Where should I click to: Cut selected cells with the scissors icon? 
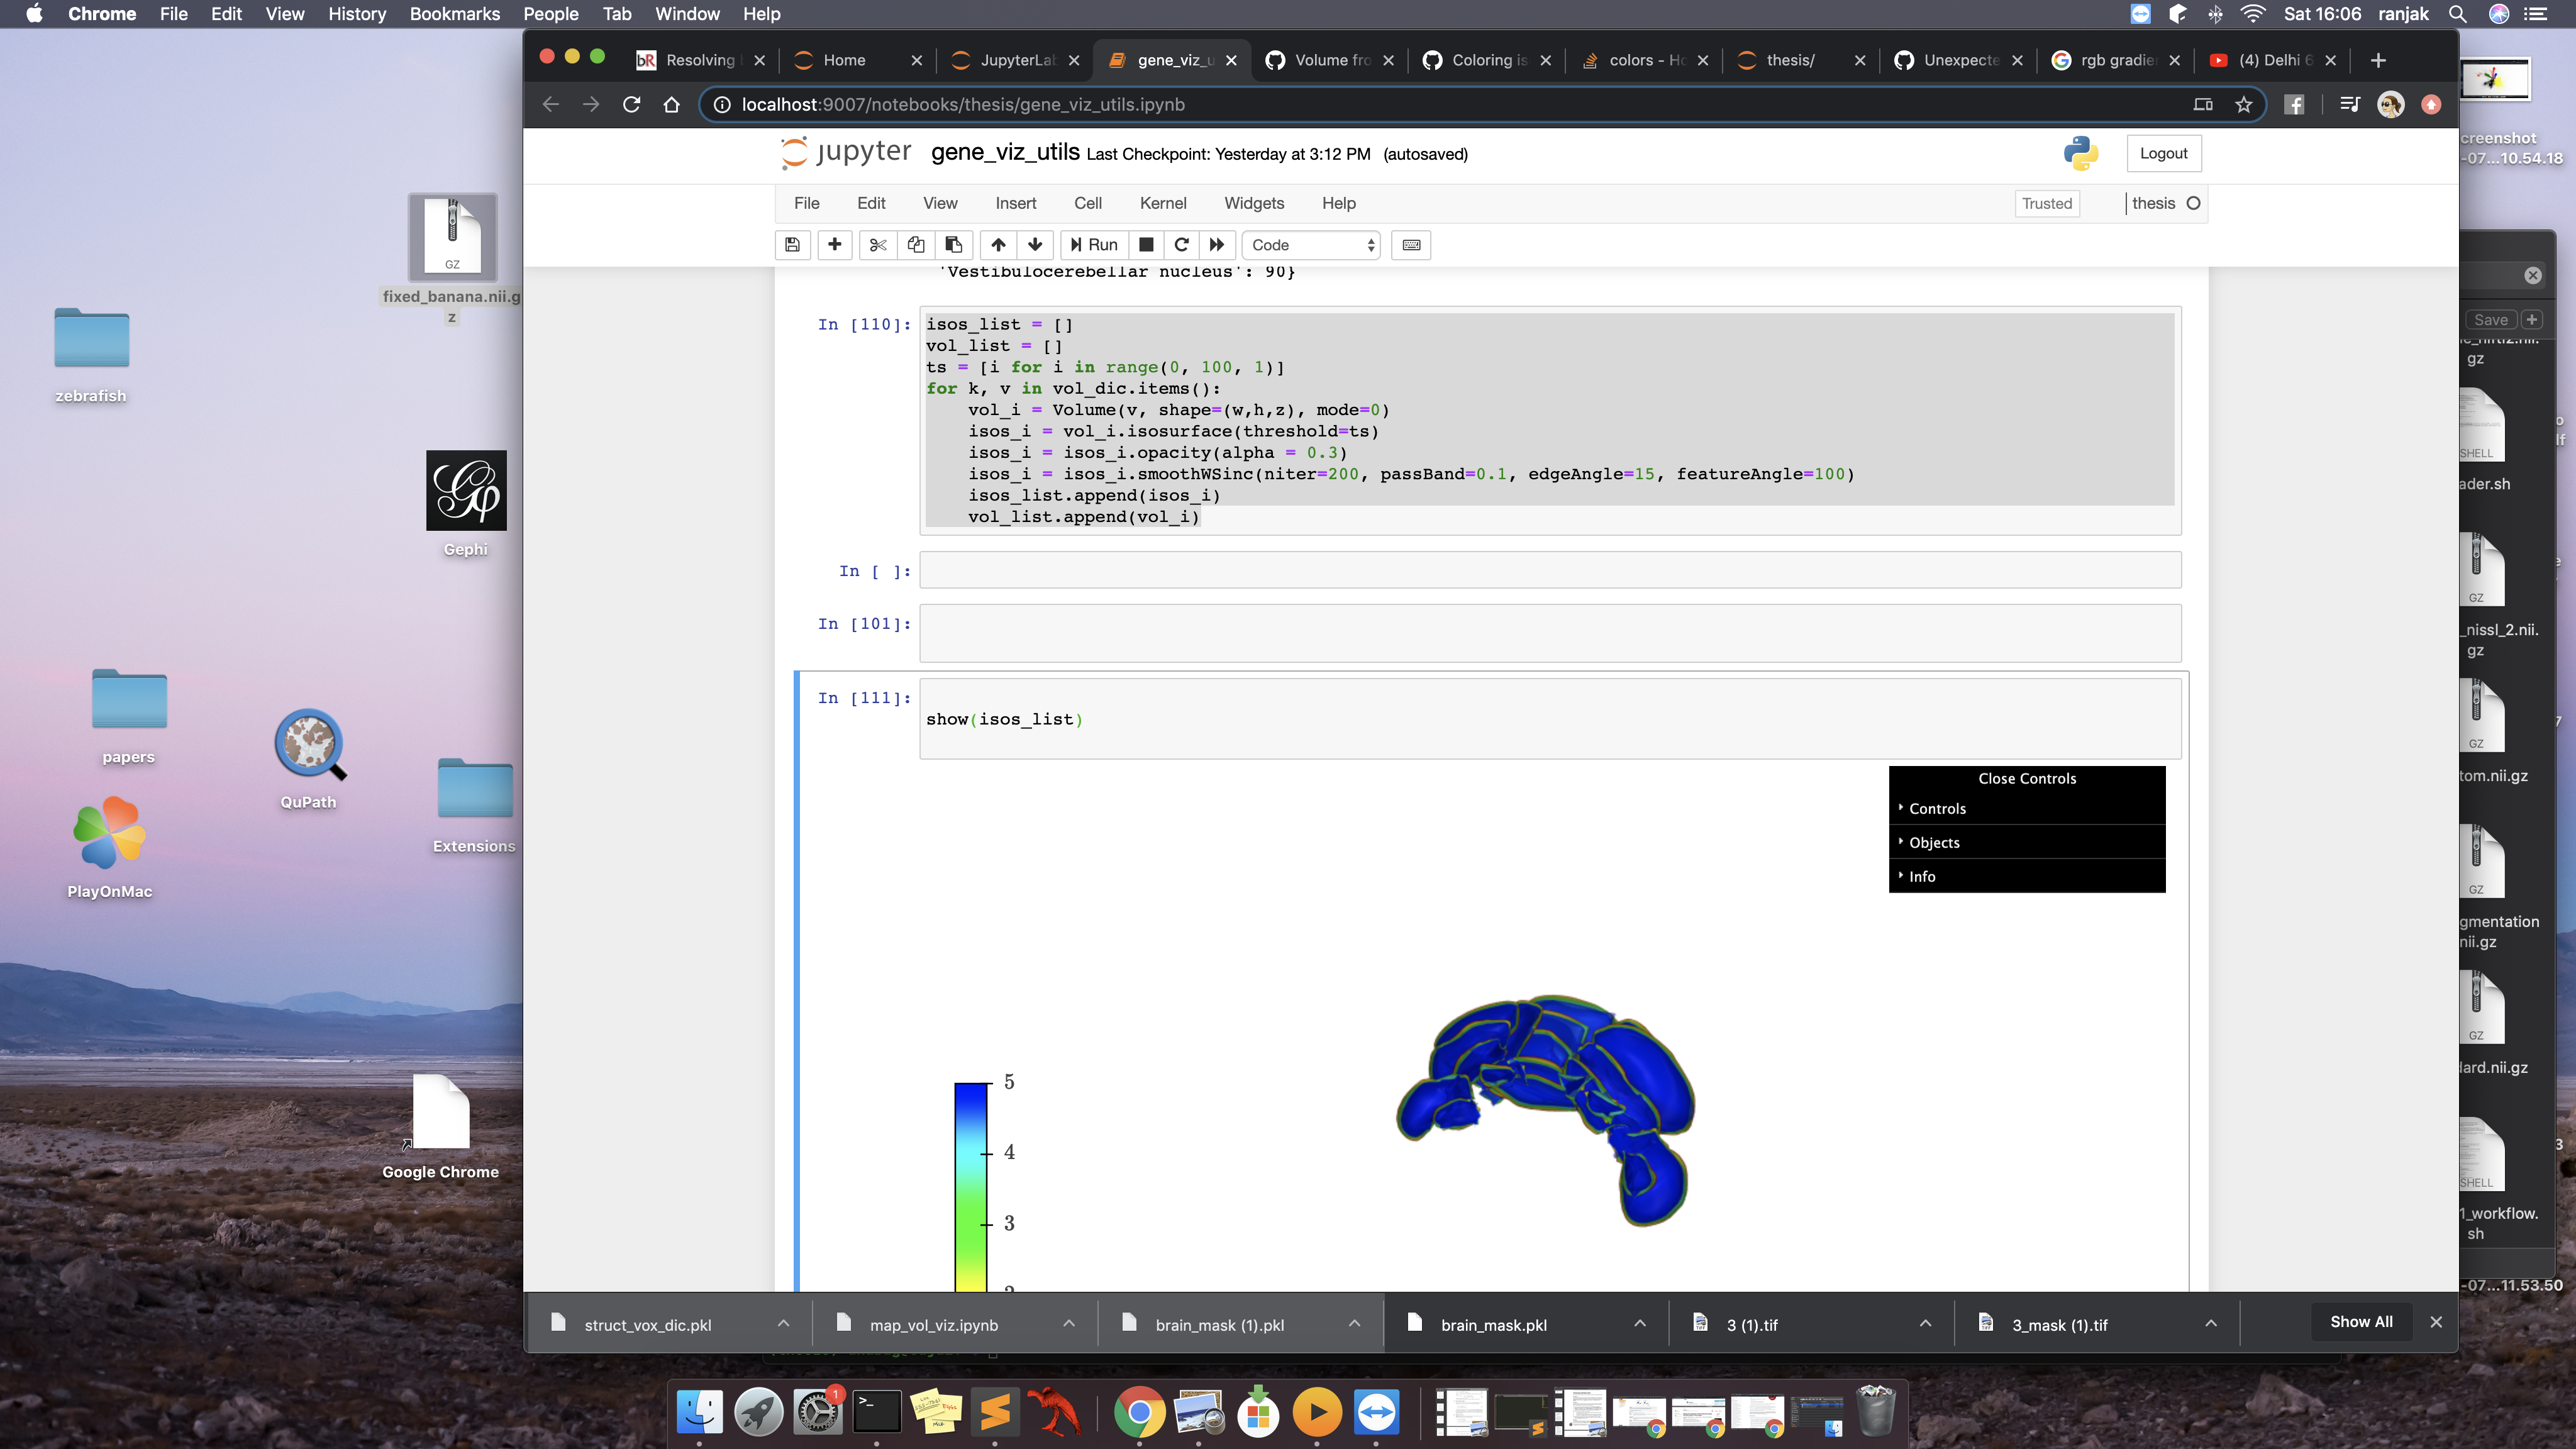coord(878,245)
